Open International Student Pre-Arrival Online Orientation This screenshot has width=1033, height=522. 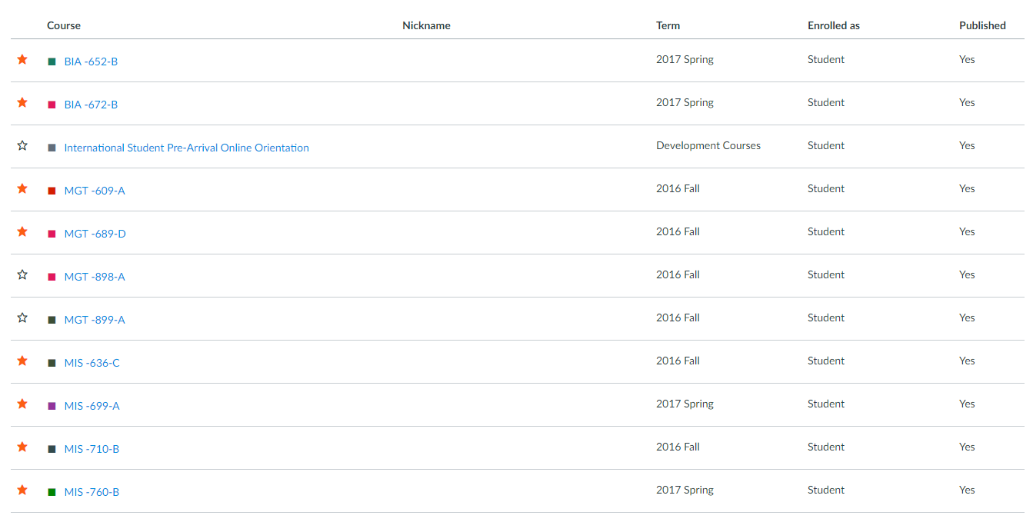click(186, 148)
